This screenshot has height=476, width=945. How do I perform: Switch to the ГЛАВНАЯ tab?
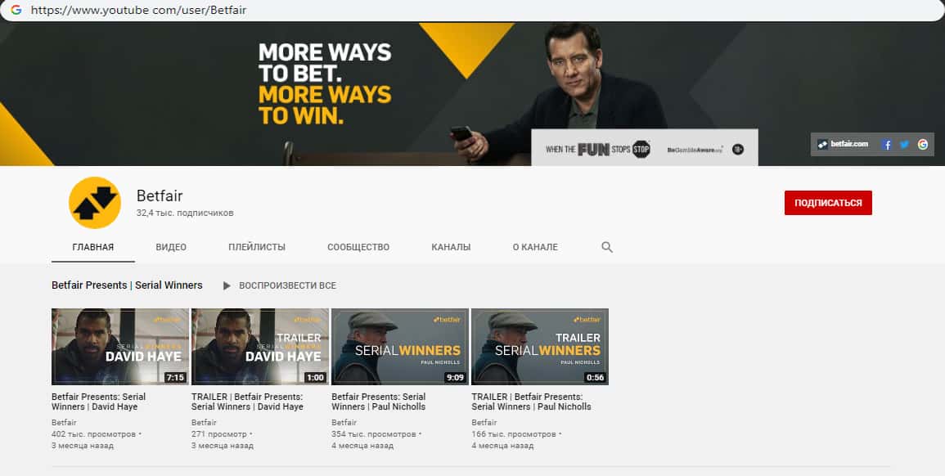[x=92, y=247]
